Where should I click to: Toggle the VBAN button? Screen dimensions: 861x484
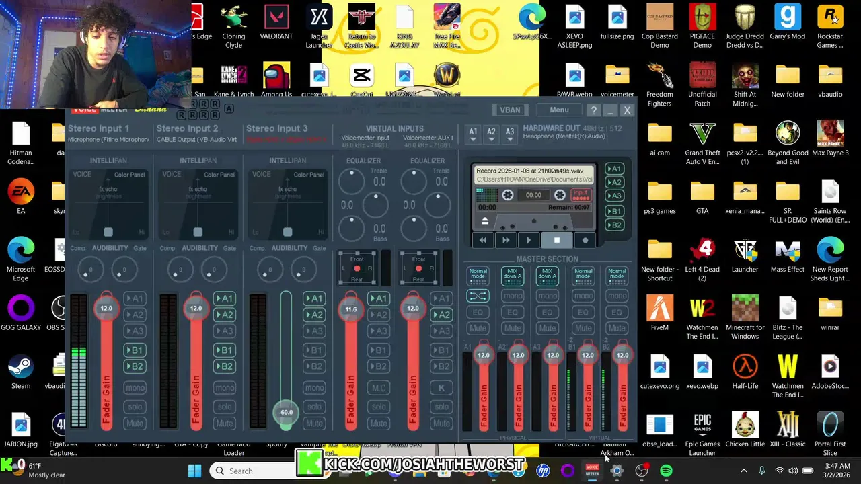[x=510, y=110]
